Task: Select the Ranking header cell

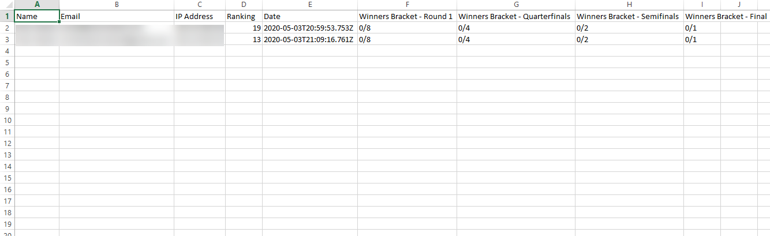Action: pos(244,16)
